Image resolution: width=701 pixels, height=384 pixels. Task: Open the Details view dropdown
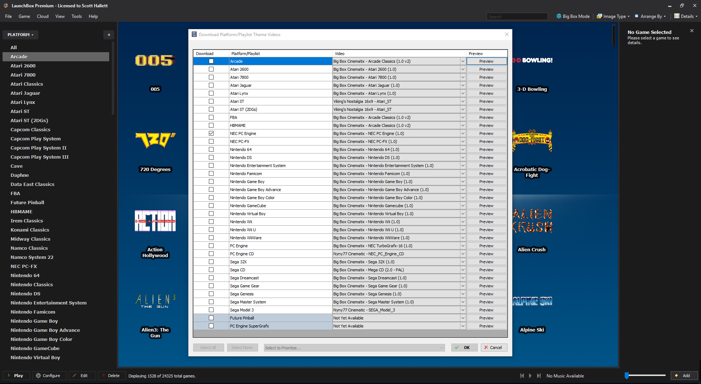(686, 16)
